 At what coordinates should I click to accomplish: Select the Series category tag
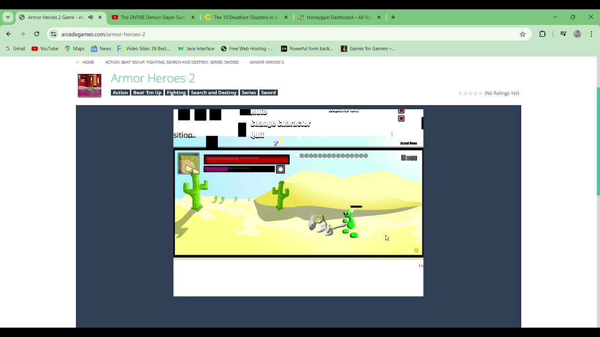coord(248,93)
